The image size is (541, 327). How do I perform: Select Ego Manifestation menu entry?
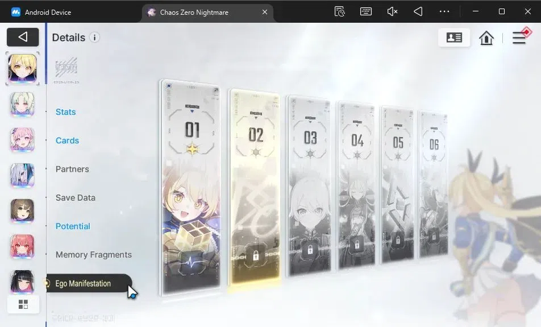[89, 283]
